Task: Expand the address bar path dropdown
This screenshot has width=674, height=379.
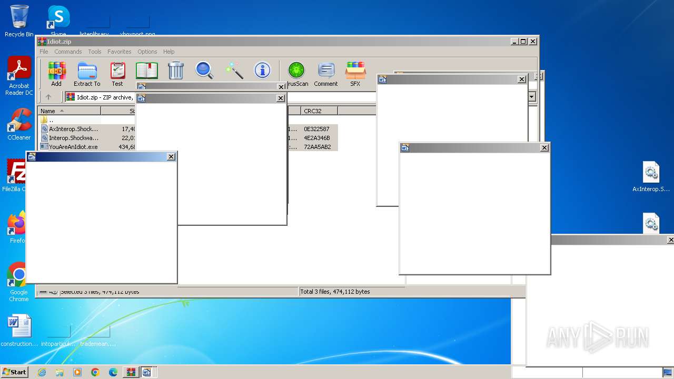Action: (x=532, y=97)
